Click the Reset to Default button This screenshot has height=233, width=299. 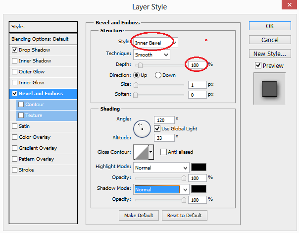(184, 216)
